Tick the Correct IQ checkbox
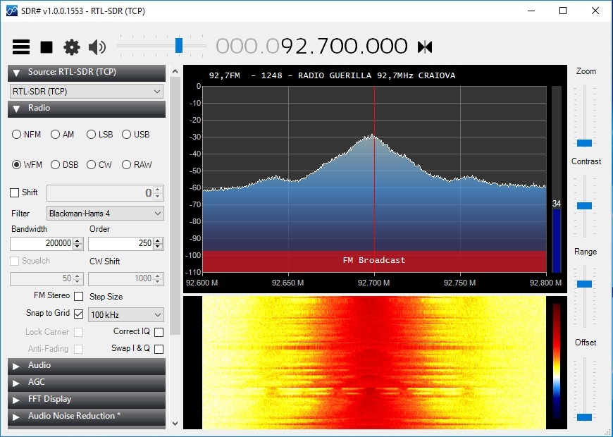This screenshot has width=613, height=437. click(159, 332)
